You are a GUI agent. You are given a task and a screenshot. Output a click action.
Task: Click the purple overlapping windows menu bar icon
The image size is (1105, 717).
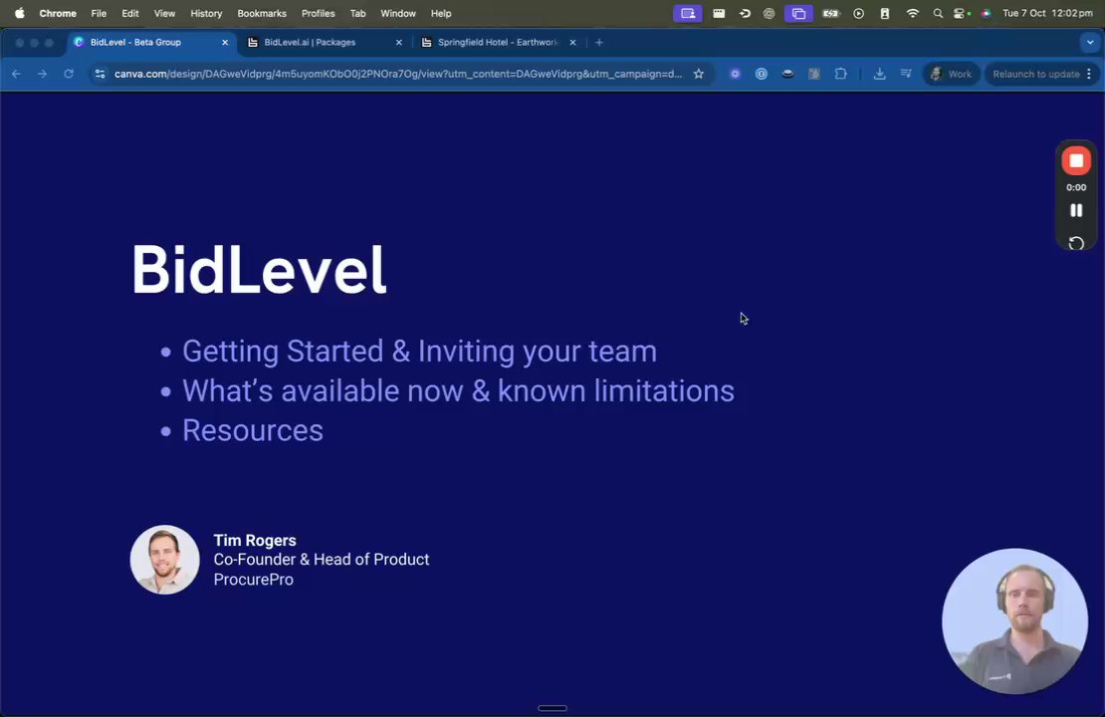pyautogui.click(x=798, y=13)
